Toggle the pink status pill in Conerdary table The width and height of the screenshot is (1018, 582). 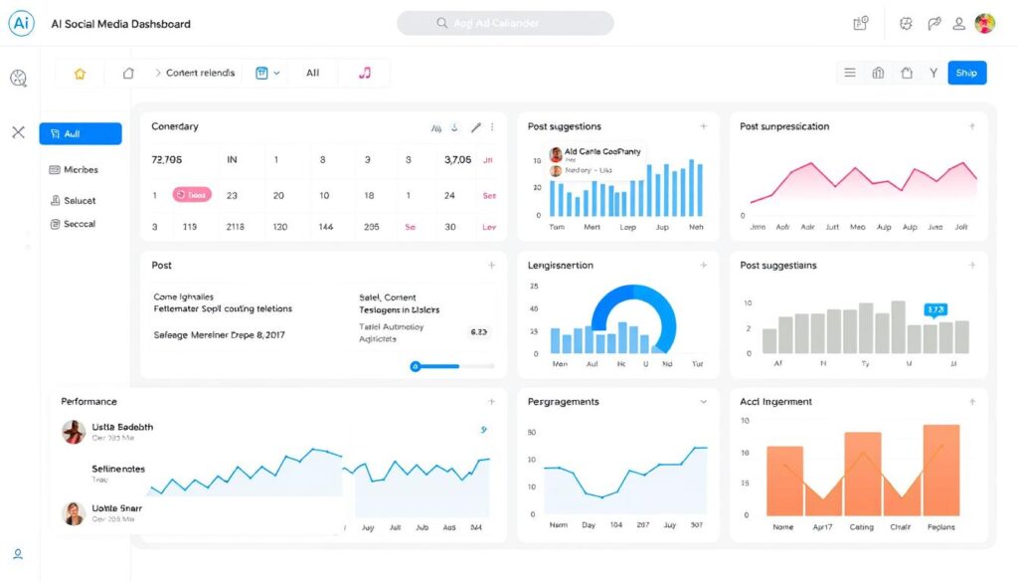tap(192, 195)
